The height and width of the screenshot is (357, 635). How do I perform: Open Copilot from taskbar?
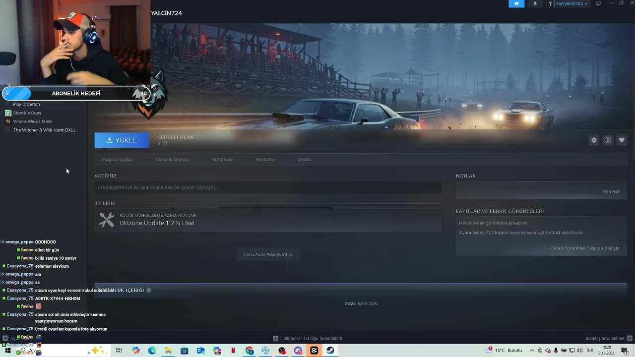[136, 351]
